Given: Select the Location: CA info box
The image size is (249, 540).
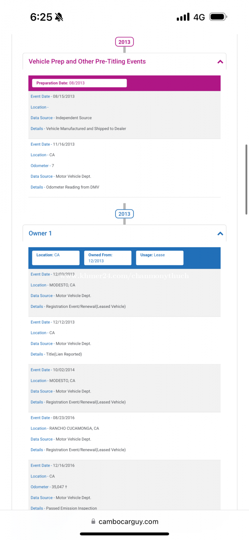Looking at the screenshot, I should point(56,258).
